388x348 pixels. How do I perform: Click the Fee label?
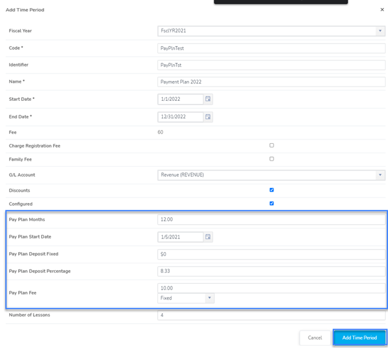tap(12, 132)
